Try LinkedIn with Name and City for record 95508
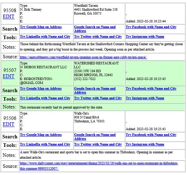187x175 pixels. (x=45, y=36)
